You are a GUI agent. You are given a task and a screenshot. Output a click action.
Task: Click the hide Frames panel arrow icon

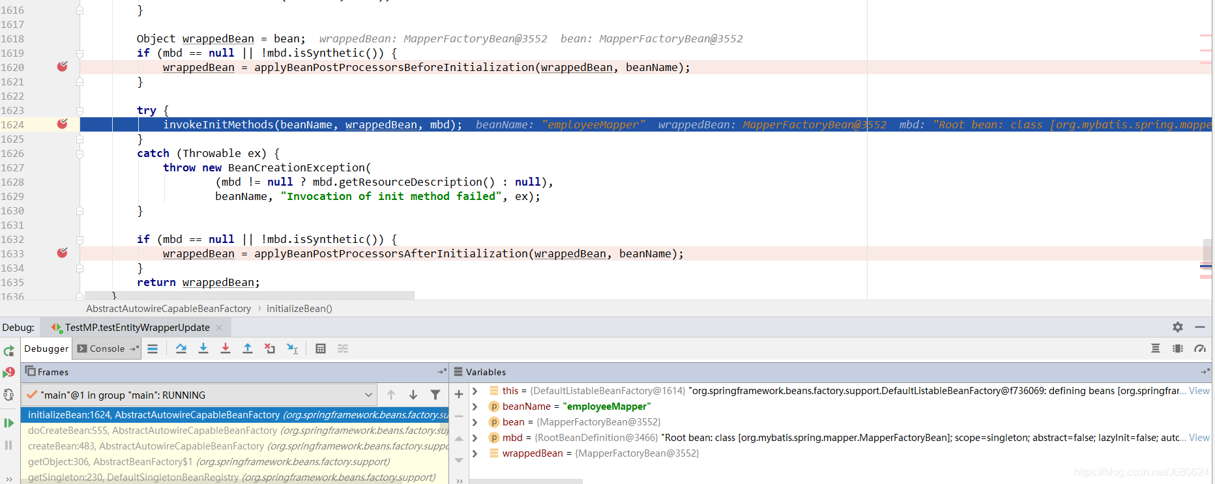tap(442, 371)
